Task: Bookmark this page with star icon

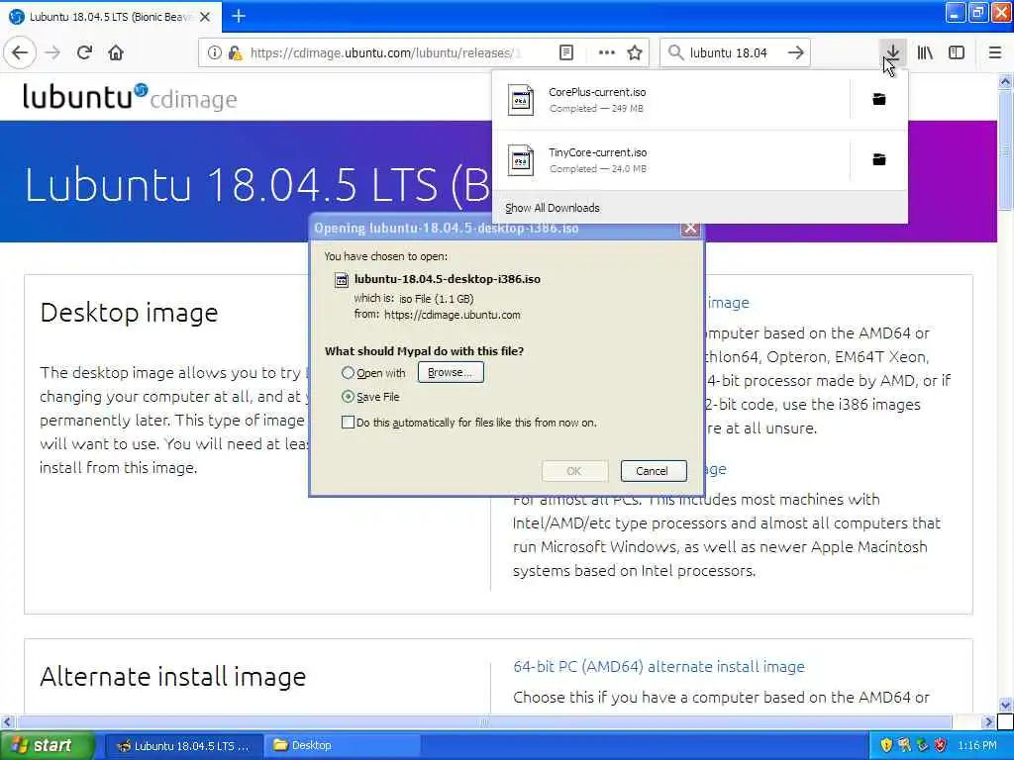Action: pyautogui.click(x=635, y=52)
